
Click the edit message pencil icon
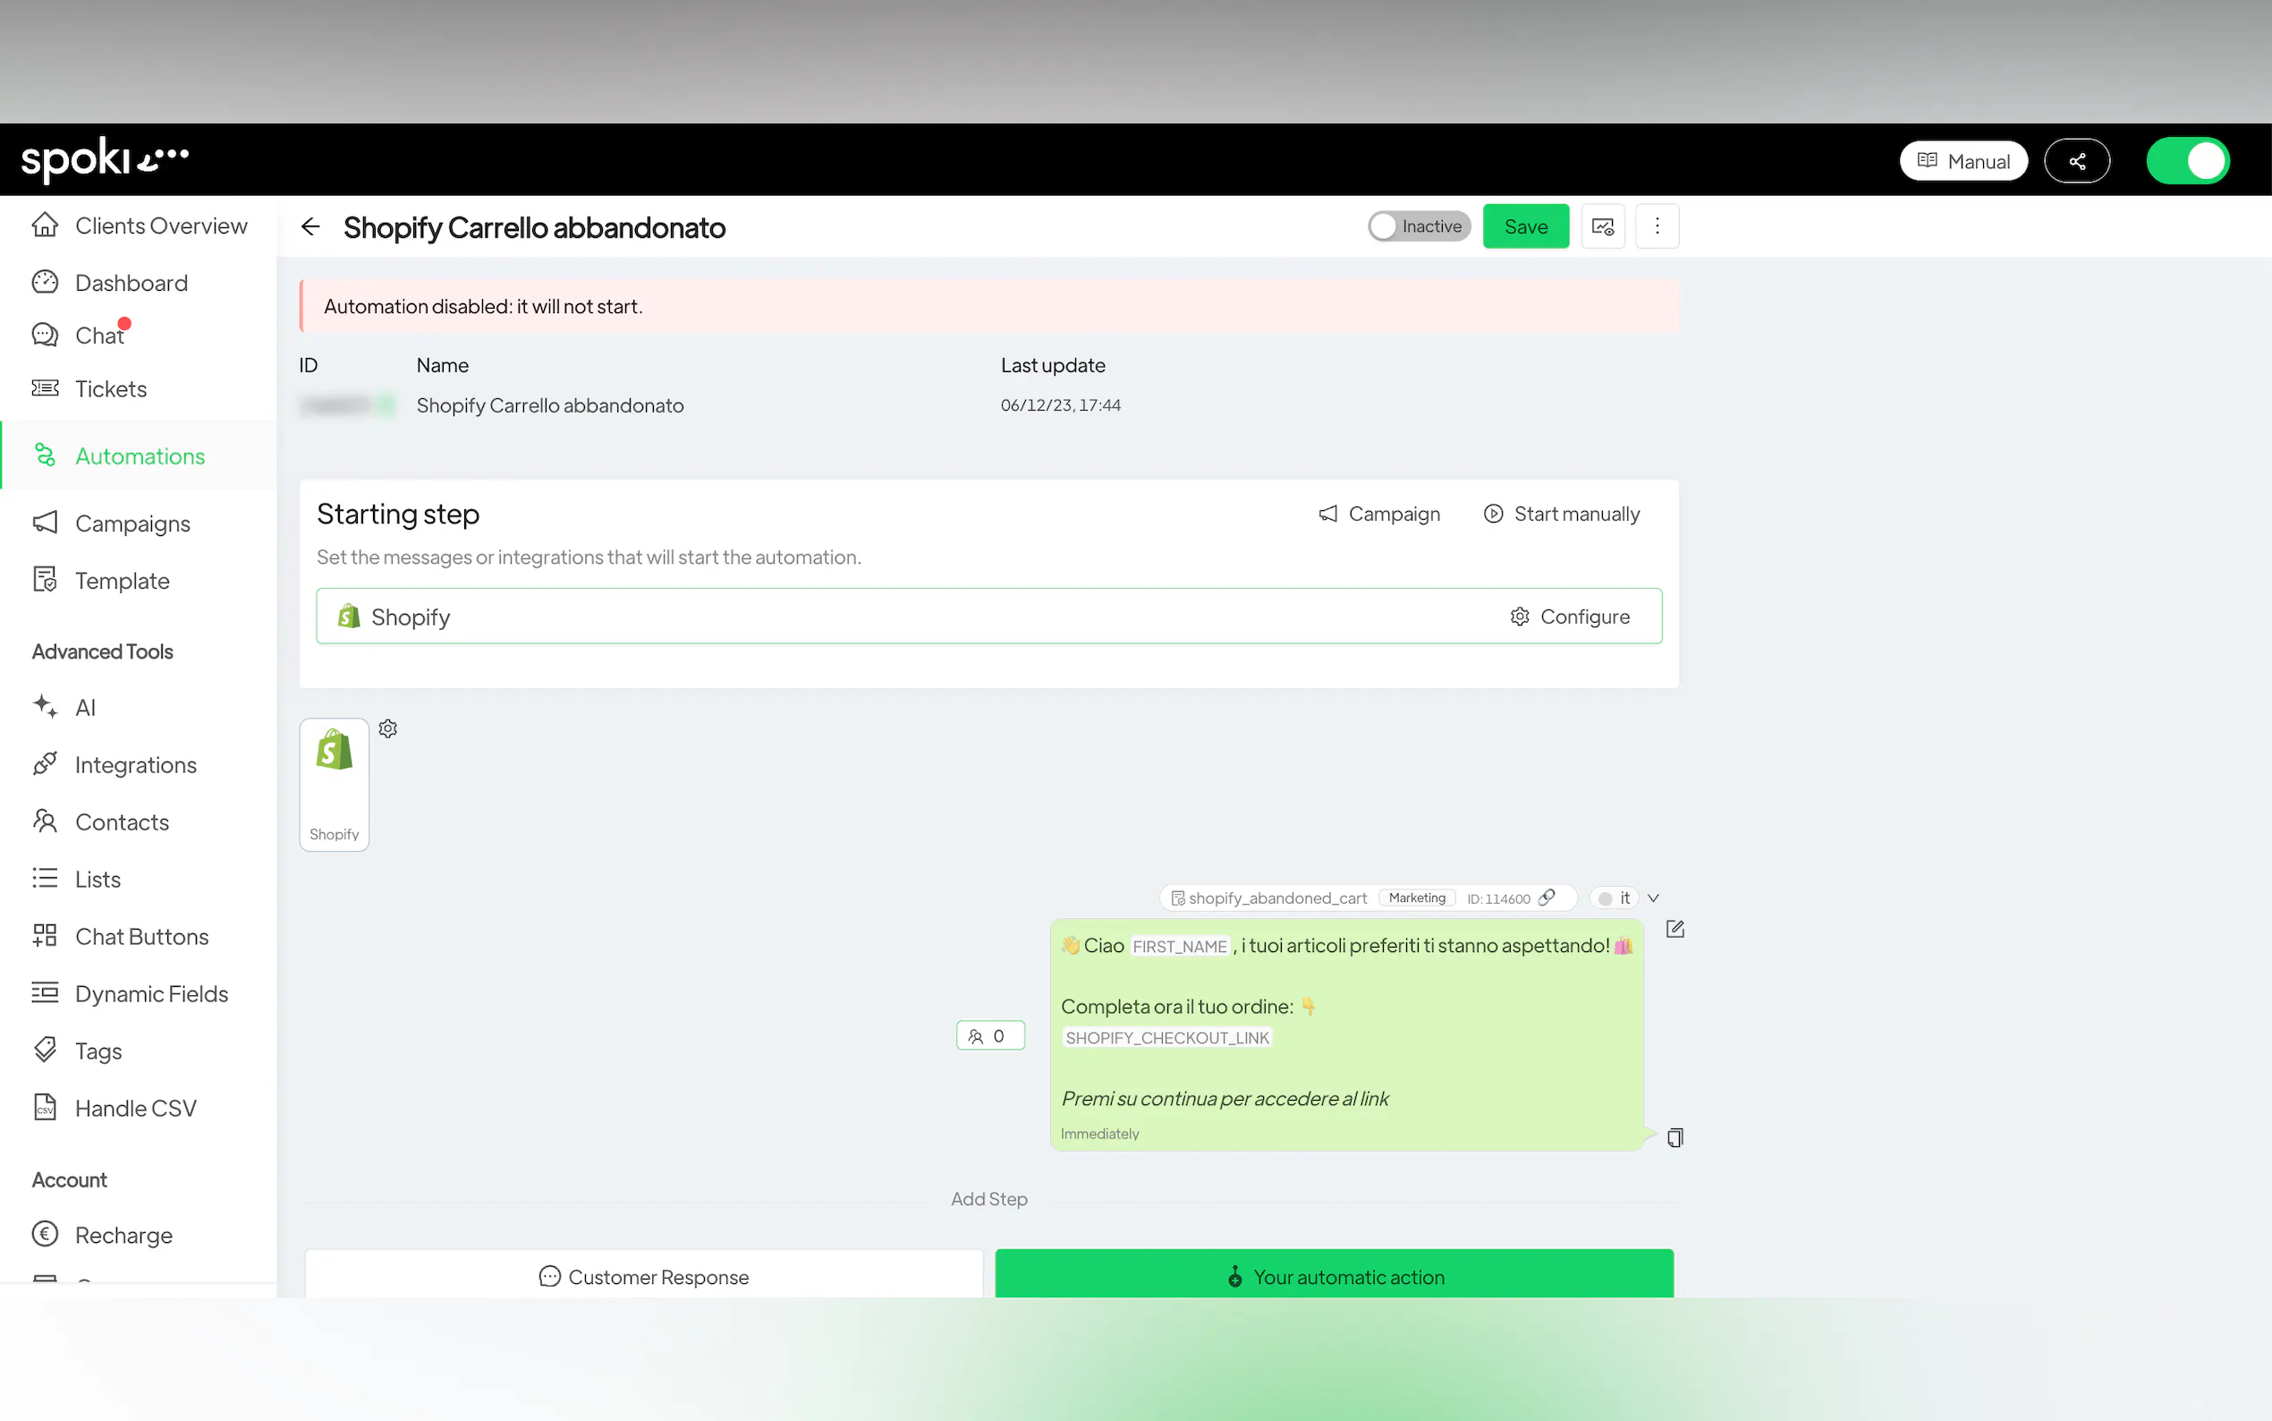tap(1674, 929)
